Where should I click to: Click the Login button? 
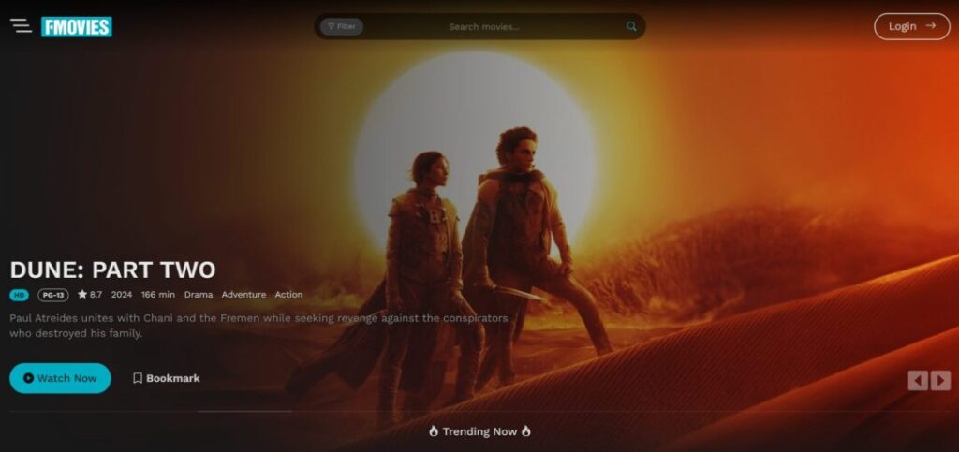pyautogui.click(x=912, y=26)
